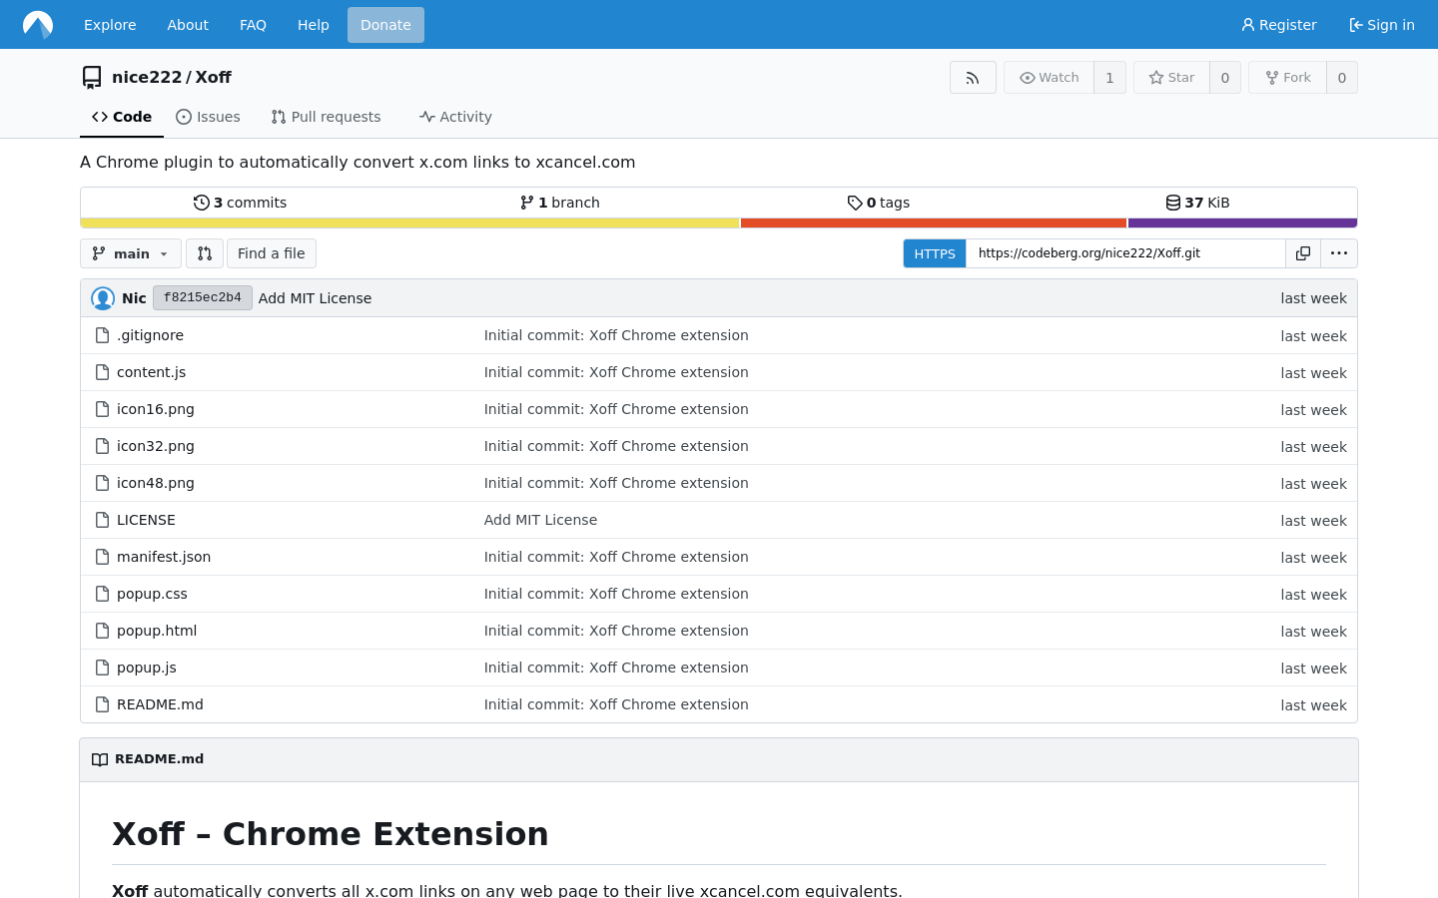Open the manifest.json file
The height and width of the screenshot is (898, 1438).
pyautogui.click(x=164, y=557)
